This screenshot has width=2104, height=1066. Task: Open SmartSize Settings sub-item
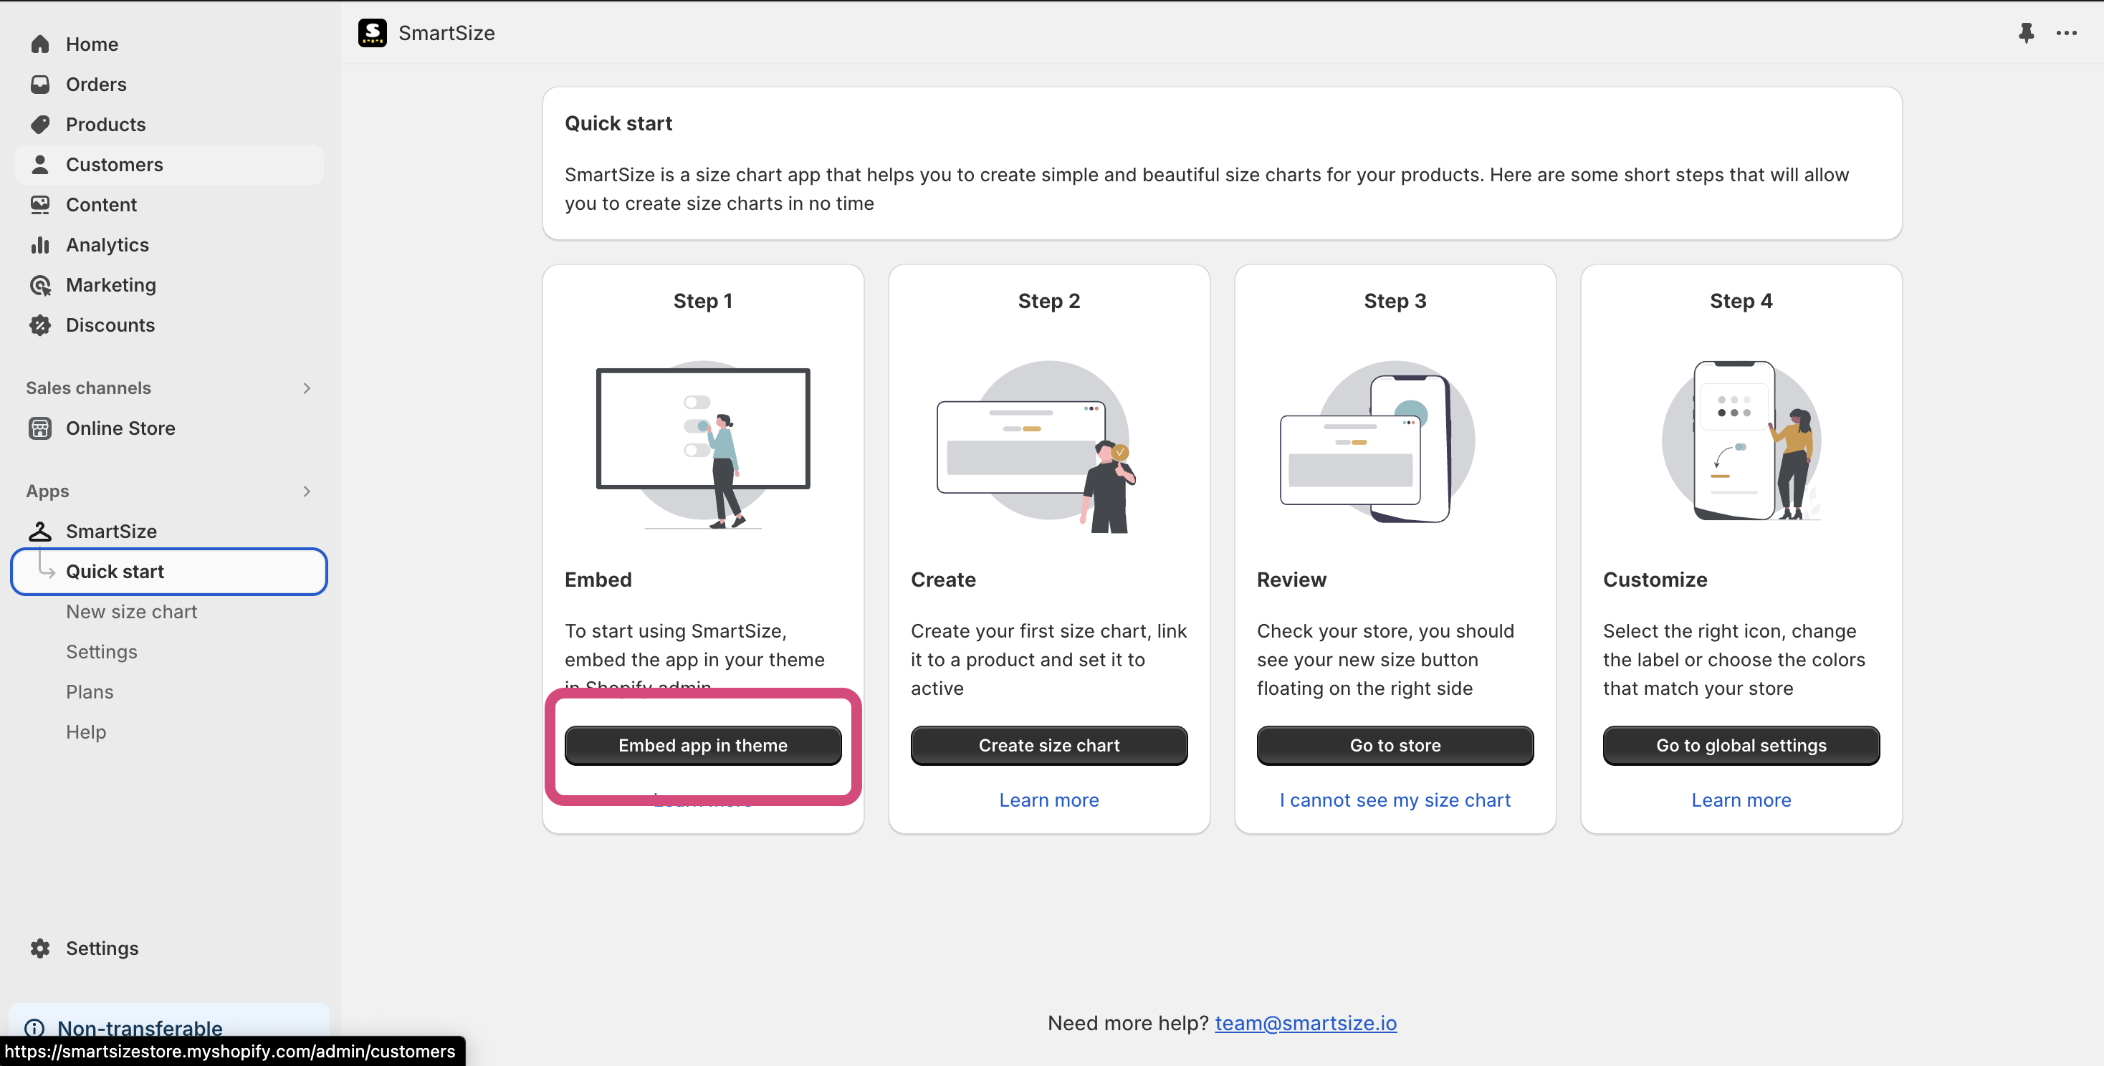click(101, 651)
